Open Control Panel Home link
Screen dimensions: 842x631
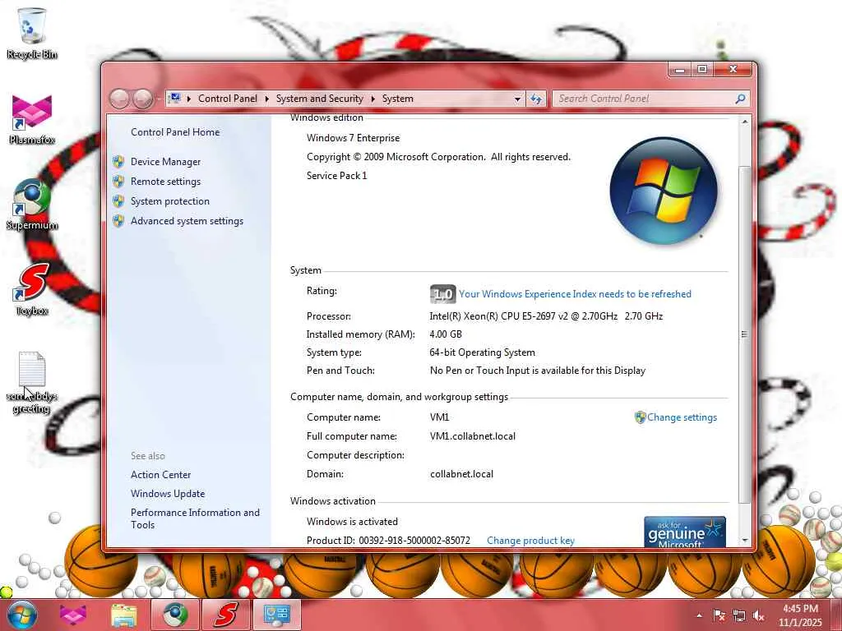[175, 132]
